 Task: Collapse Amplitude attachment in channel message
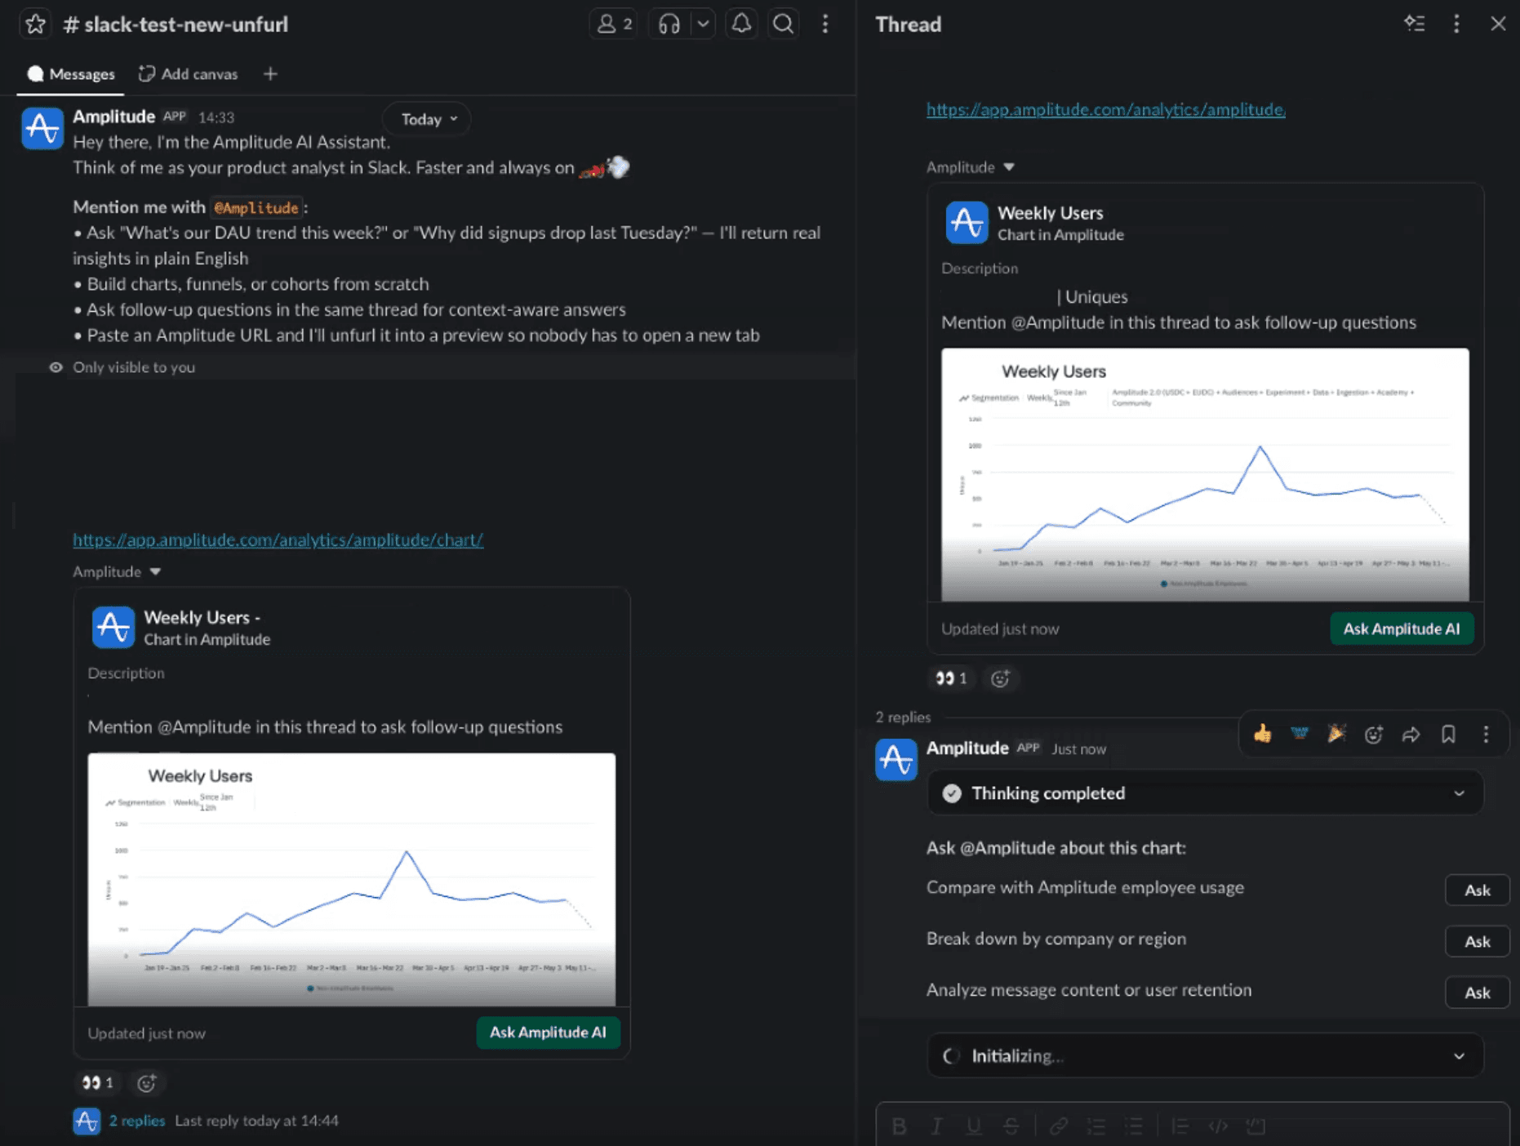click(x=155, y=572)
